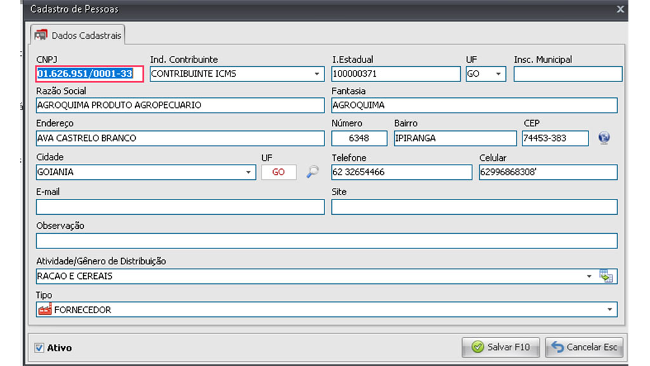This screenshot has width=650, height=366.
Task: Click the Bairro field with IPIRANGA
Action: coord(455,138)
